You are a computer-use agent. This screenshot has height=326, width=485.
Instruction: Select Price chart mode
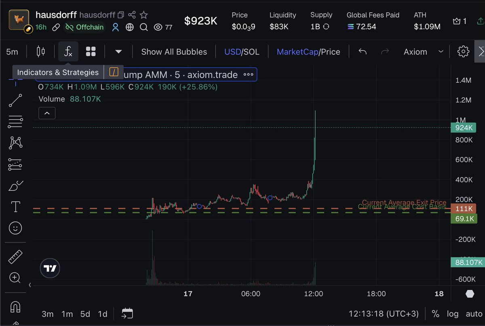(x=330, y=52)
